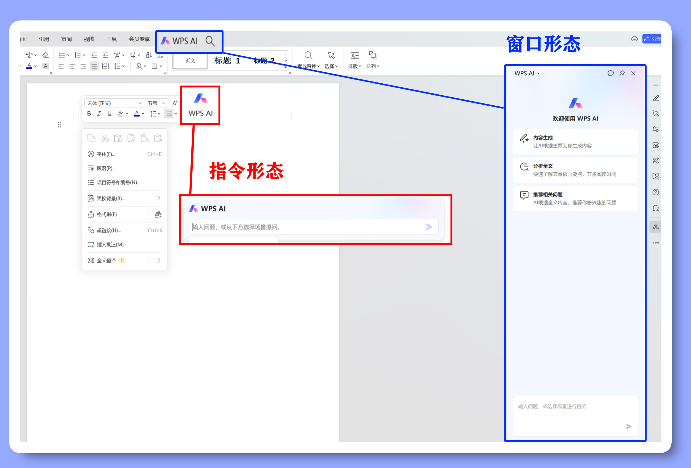Choose 插入批注(M) from context menu
Image resolution: width=691 pixels, height=468 pixels.
click(124, 245)
